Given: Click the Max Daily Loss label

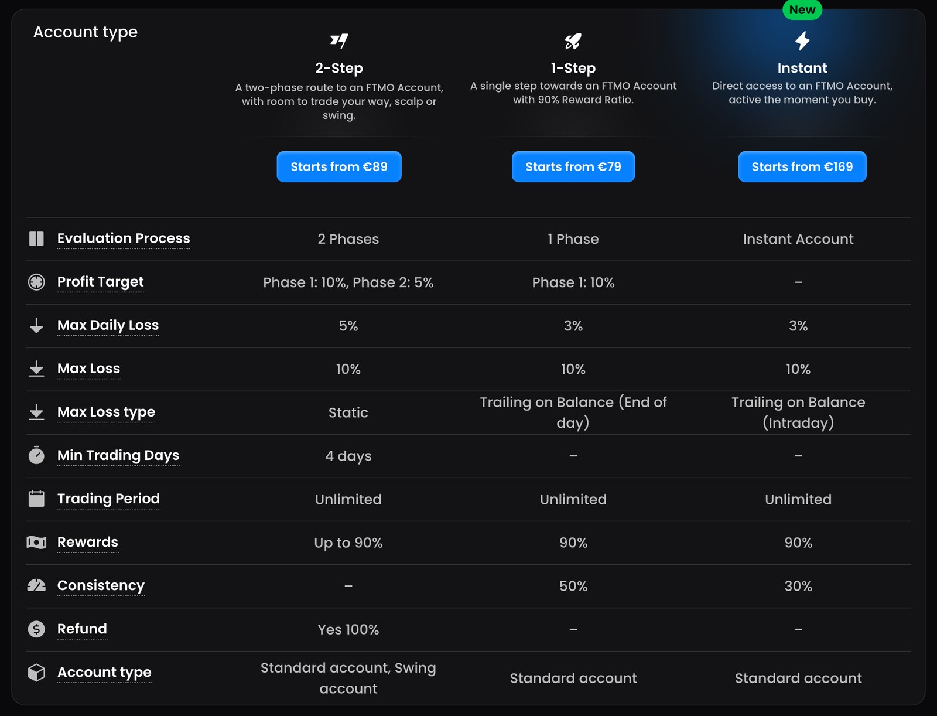Looking at the screenshot, I should coord(108,325).
